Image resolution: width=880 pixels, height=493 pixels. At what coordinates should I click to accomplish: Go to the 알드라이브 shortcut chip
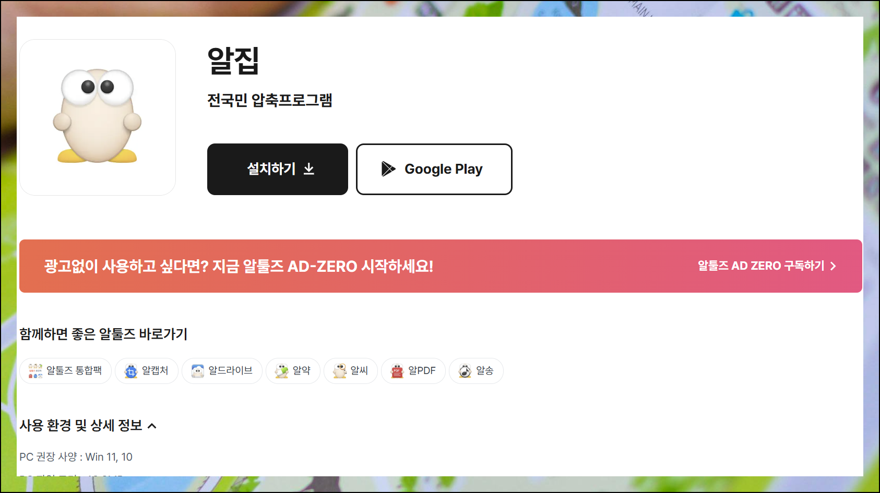coord(222,371)
